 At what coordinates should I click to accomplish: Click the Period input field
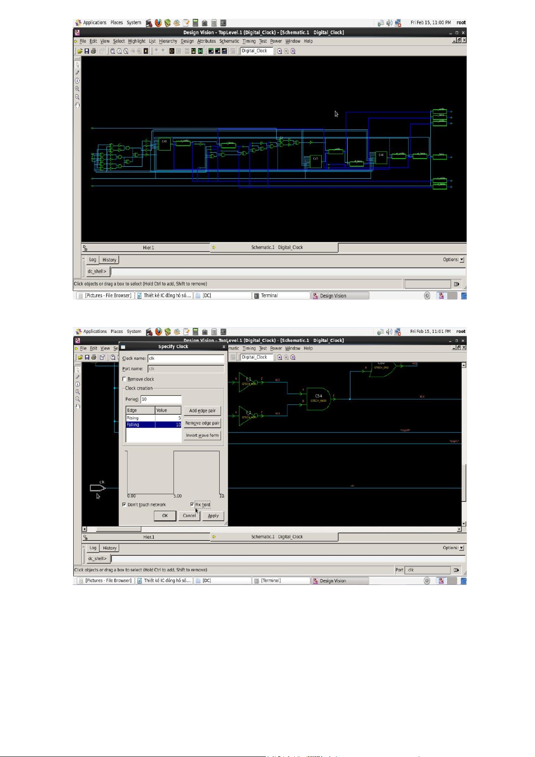[161, 399]
